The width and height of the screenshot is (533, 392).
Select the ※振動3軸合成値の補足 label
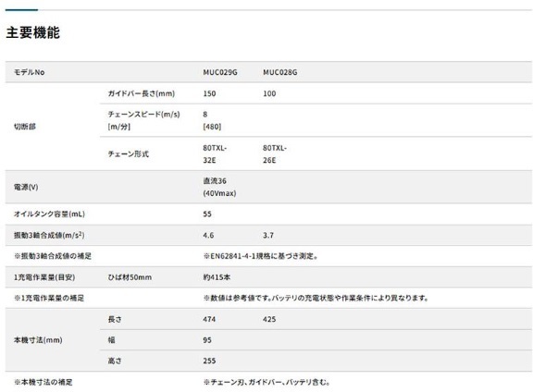tap(53, 256)
